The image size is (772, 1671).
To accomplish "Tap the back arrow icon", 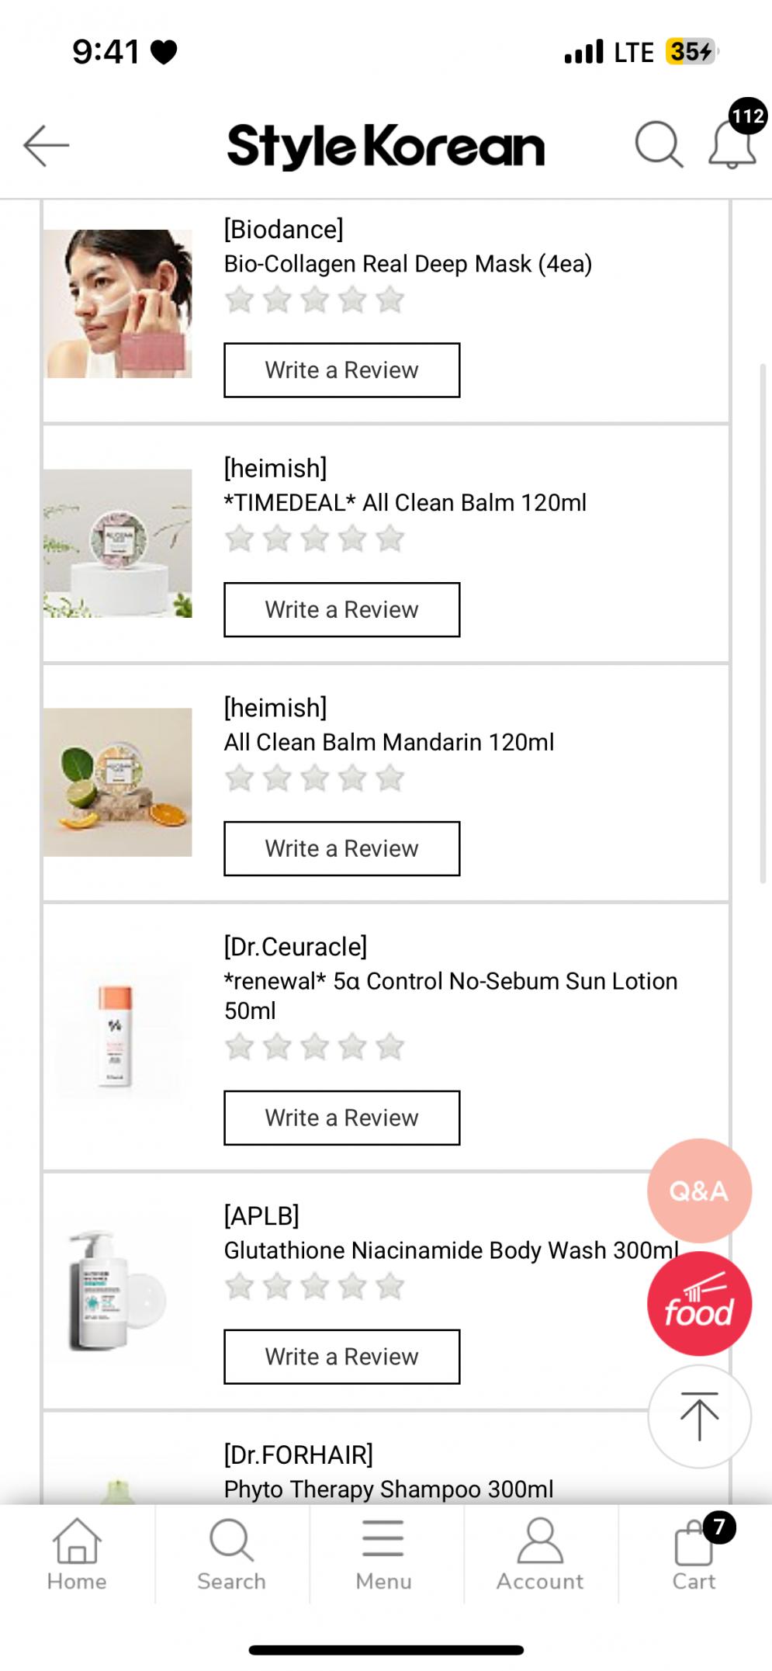I will click(x=47, y=145).
